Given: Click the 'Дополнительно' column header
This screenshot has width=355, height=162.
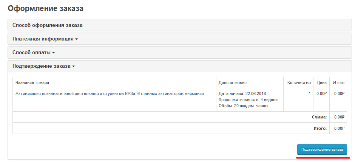Looking at the screenshot, I should 233,83.
